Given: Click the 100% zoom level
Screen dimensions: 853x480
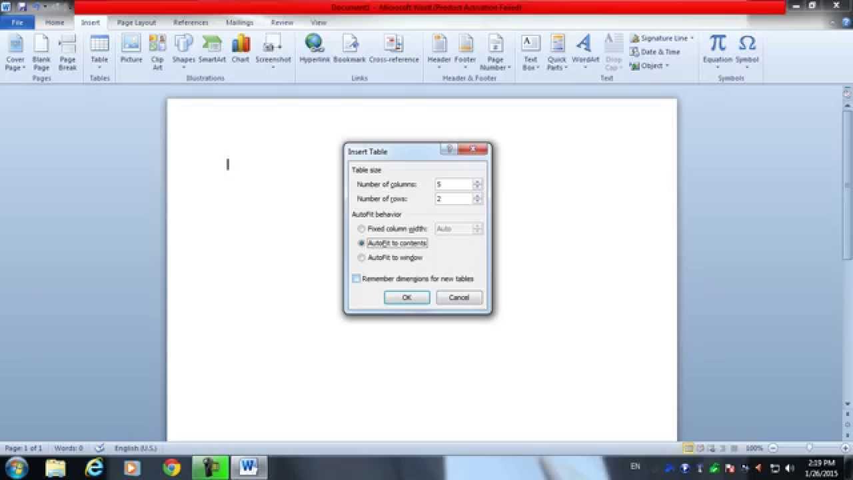Looking at the screenshot, I should [754, 448].
